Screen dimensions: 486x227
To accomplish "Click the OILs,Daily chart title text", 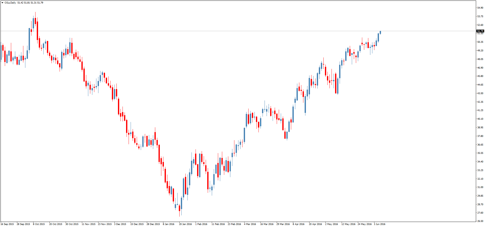I will 10,3.
